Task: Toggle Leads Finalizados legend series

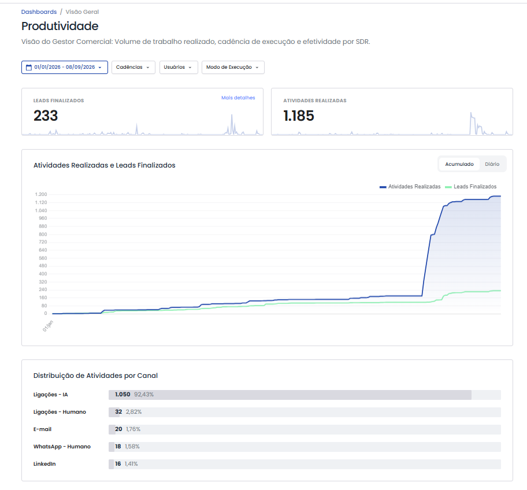Action: [470, 187]
